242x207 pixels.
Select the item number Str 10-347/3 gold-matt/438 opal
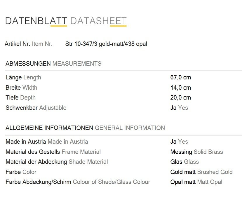pos(106,44)
